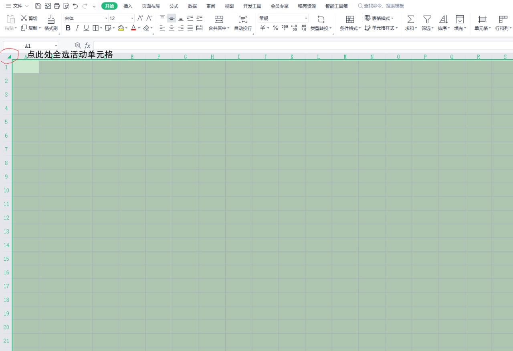Viewport: 513px width, 351px height.
Task: Click the yellow fill color bucket
Action: [x=121, y=28]
